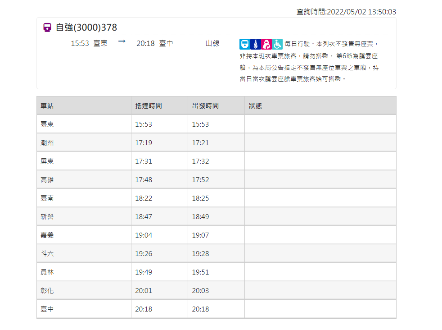
Task: Click 彰化 arrival time 20:01
Action: (144, 291)
